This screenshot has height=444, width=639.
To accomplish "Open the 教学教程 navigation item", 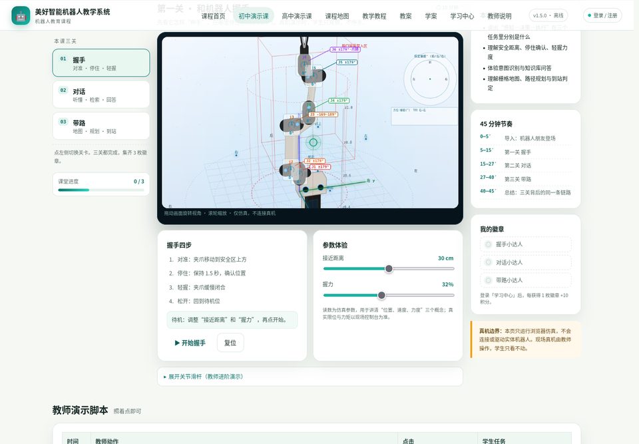I will click(x=374, y=16).
